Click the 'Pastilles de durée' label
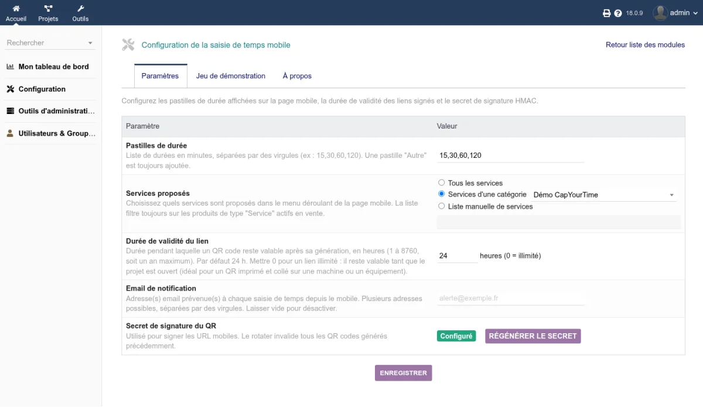Viewport: 703px width, 418px height. click(x=156, y=146)
